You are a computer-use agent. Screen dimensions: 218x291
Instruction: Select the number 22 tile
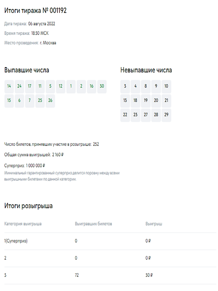coord(125,115)
